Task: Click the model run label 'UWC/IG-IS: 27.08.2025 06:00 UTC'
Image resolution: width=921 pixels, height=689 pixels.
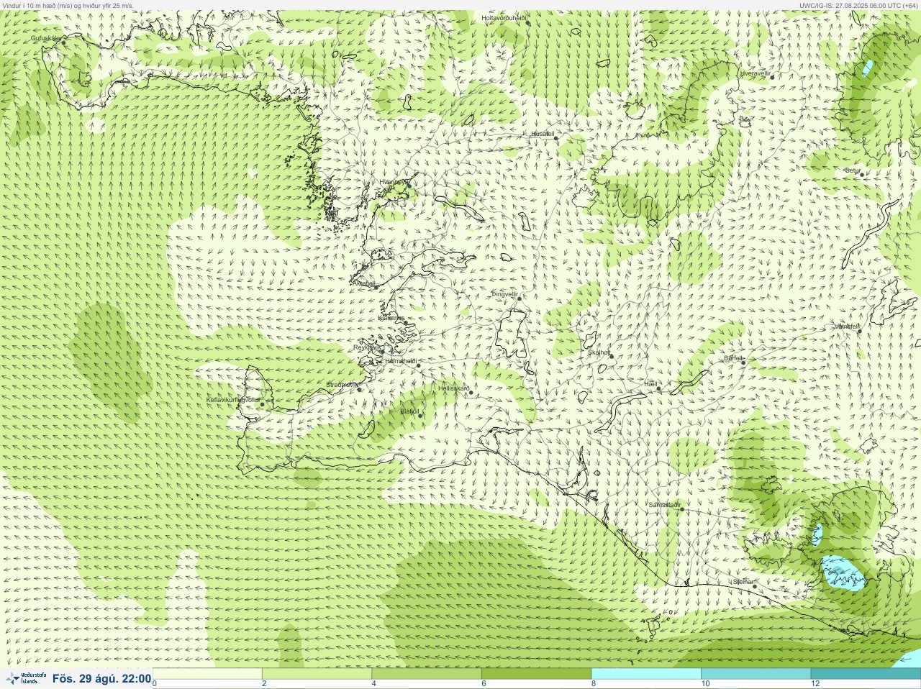Action: (x=850, y=5)
